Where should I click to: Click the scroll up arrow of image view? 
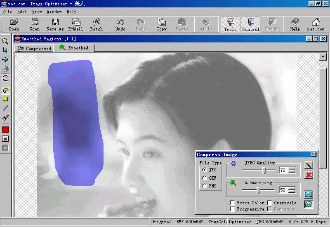pyautogui.click(x=323, y=57)
